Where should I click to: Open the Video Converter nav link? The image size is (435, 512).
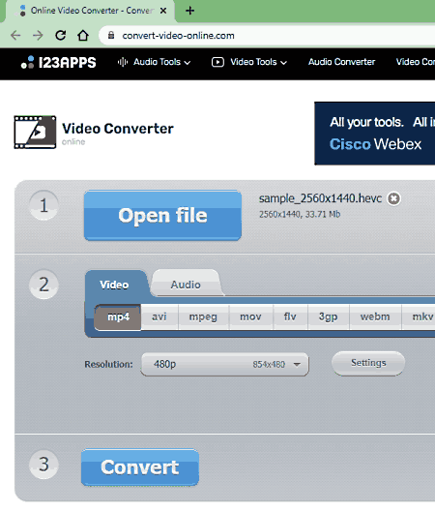415,62
